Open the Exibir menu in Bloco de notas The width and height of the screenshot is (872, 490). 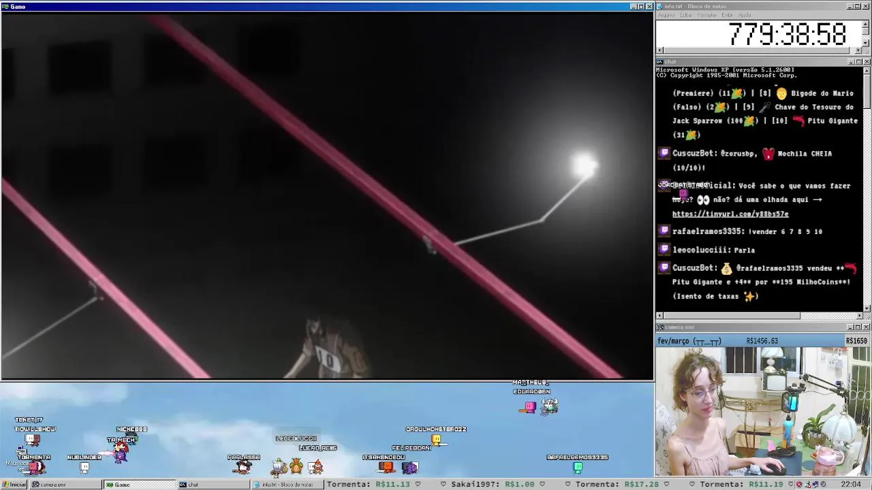727,15
